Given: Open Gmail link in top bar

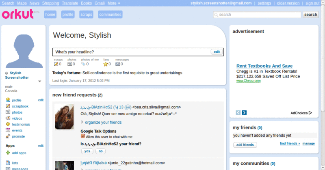Looking at the screenshot, I should [x=100, y=3].
